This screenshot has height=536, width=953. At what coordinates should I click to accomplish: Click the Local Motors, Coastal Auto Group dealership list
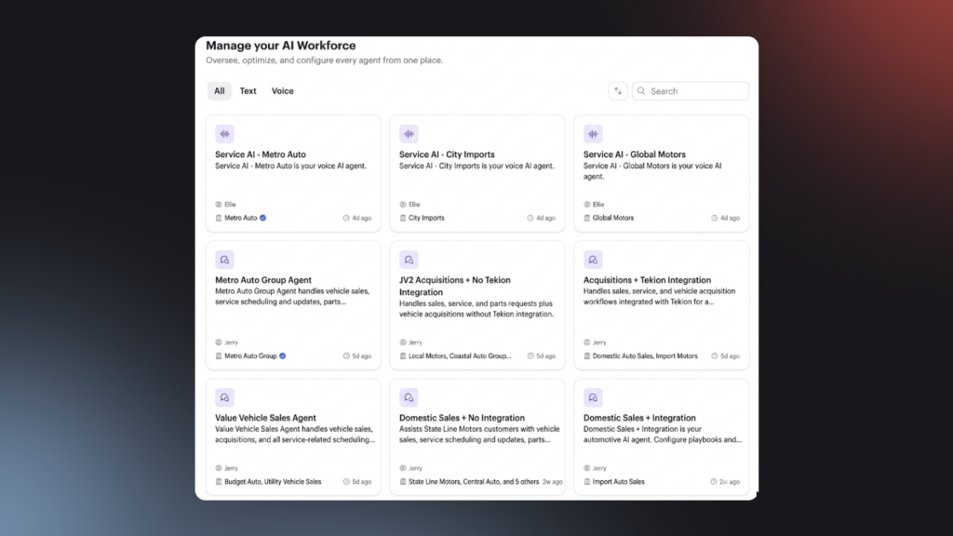pos(460,355)
